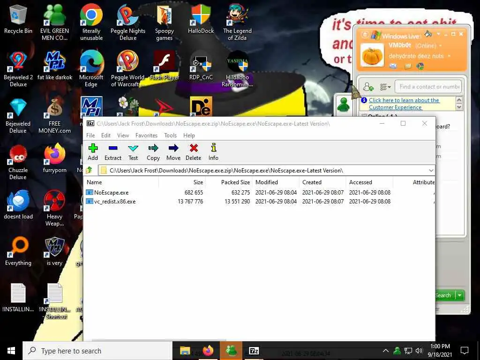Click Customer Experience link in Messenger

(404, 104)
